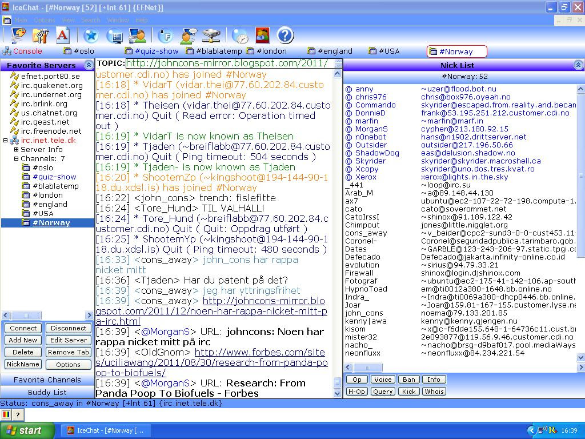Image resolution: width=585 pixels, height=439 pixels.
Task: Open the help question mark icon
Action: (286, 36)
